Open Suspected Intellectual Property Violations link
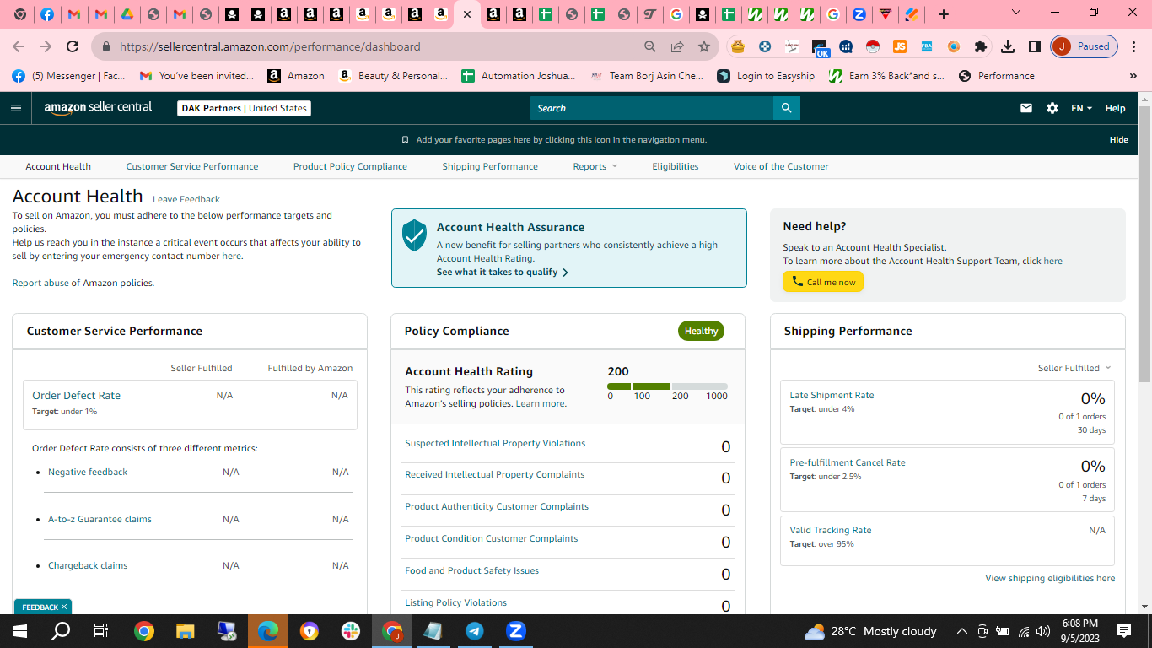This screenshot has width=1152, height=648. (495, 443)
